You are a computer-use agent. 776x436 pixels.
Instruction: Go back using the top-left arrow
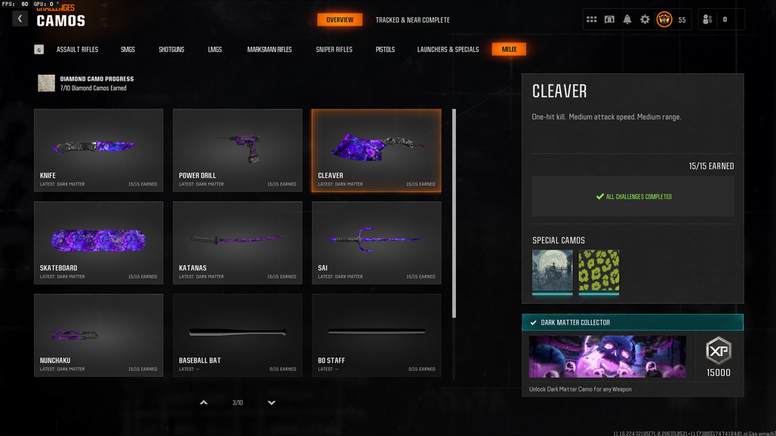point(20,19)
